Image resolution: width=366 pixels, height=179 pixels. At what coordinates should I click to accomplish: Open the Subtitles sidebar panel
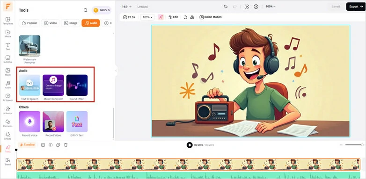tap(7, 59)
